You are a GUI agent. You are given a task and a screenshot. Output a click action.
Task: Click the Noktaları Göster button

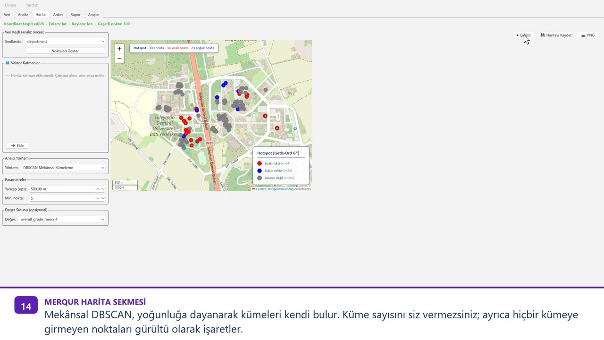point(65,51)
